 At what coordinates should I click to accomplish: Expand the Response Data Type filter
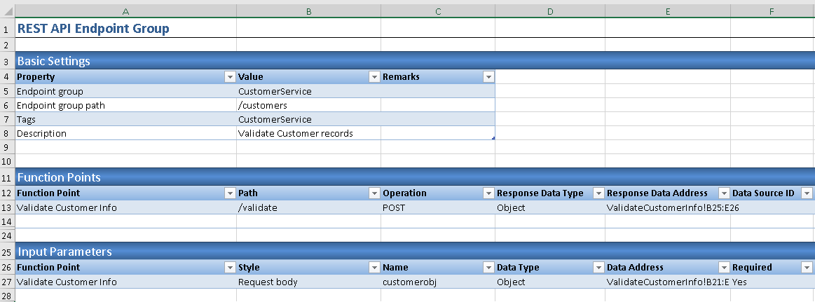598,193
